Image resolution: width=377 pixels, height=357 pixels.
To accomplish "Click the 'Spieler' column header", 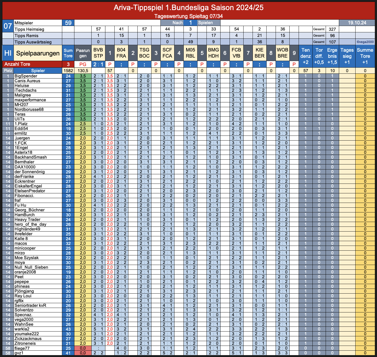I will click(x=38, y=71).
